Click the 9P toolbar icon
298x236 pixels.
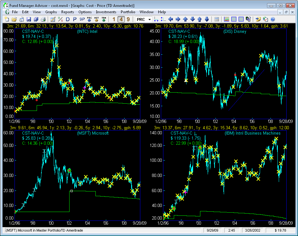tap(82, 19)
